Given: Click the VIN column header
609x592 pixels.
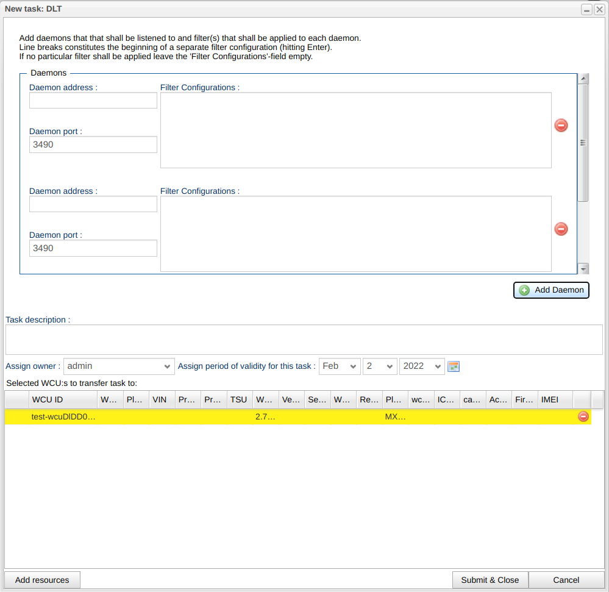Looking at the screenshot, I should click(162, 400).
